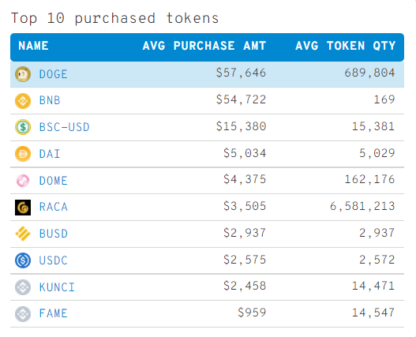Click the black RACA token icon
Viewport: 416px width, 337px height.
23,208
